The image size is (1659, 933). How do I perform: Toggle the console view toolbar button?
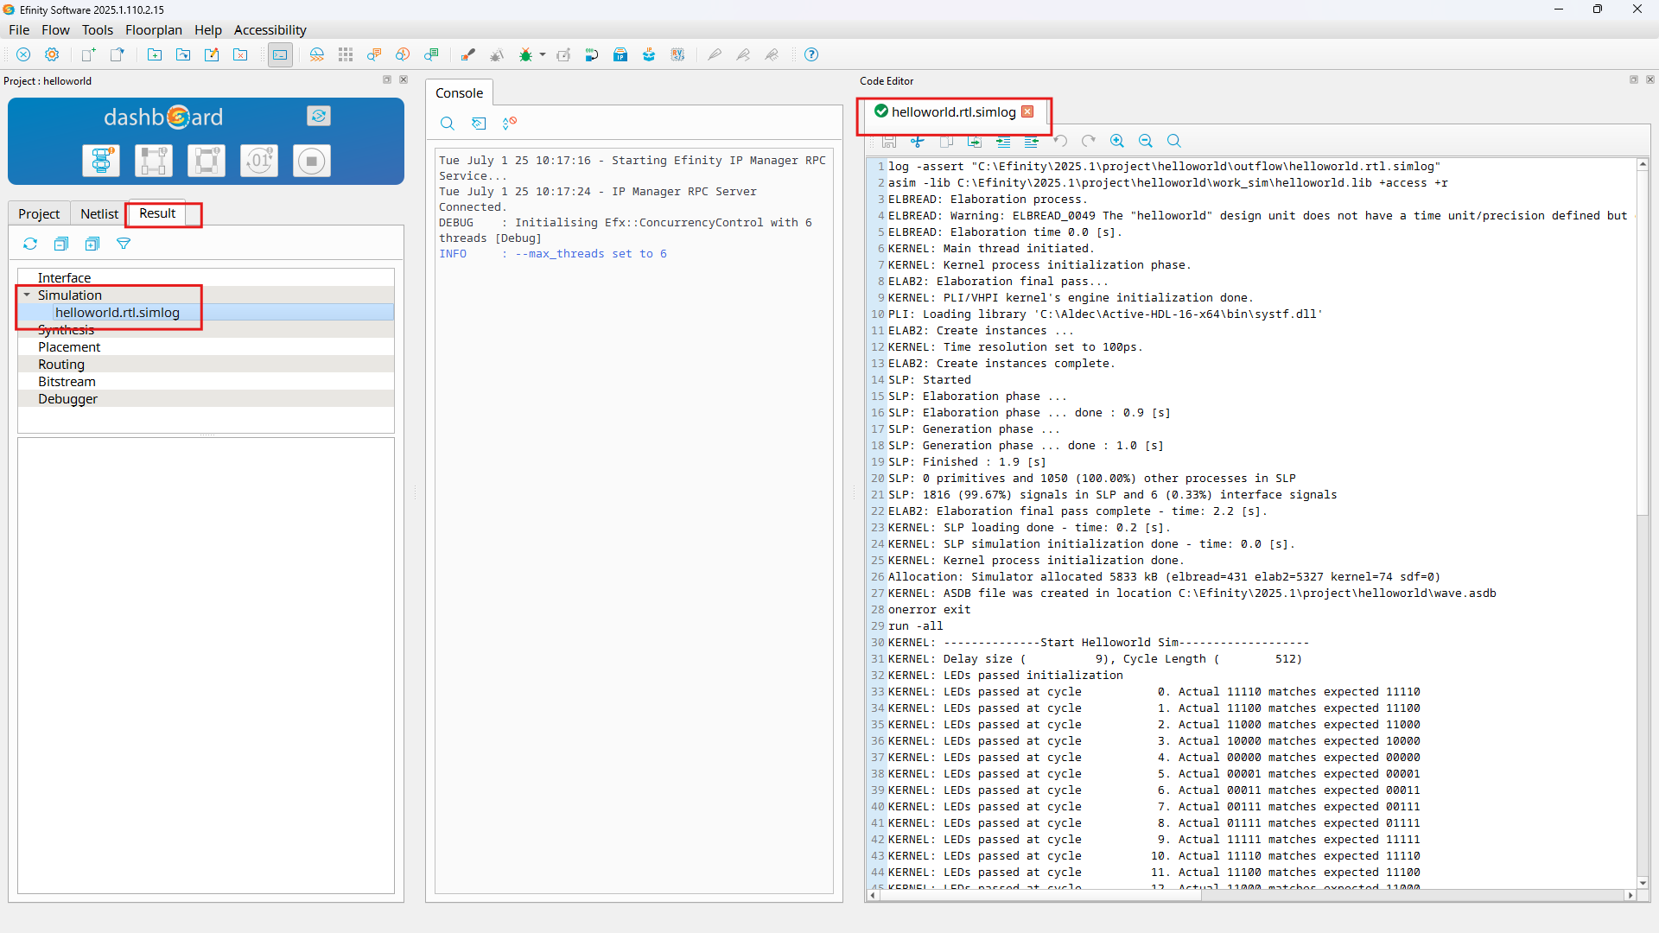[x=280, y=54]
